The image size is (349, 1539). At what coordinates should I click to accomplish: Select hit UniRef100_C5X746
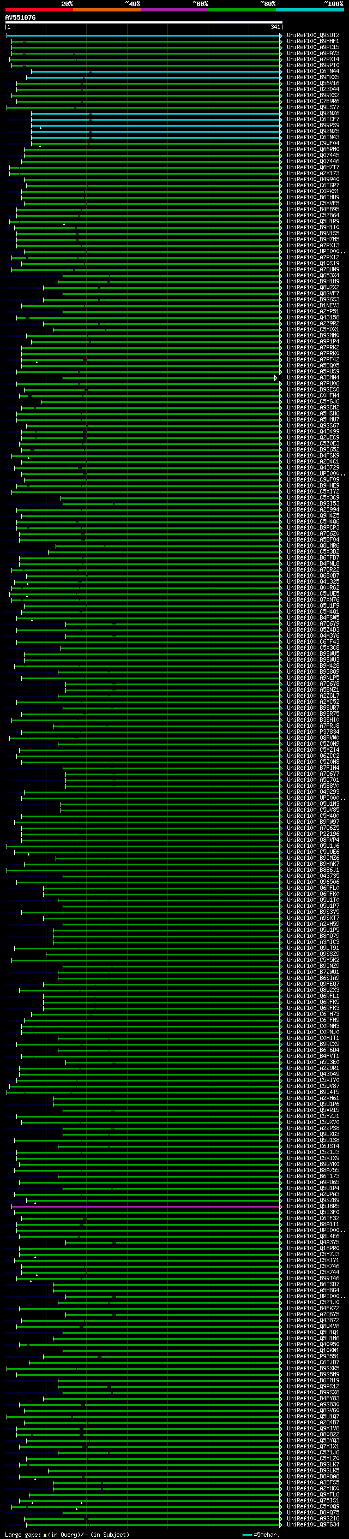click(x=313, y=1266)
